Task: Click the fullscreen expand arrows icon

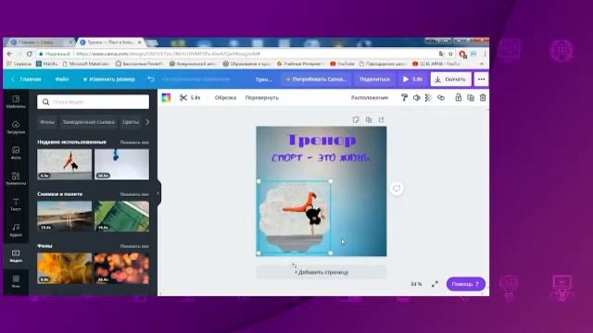Action: (x=435, y=284)
